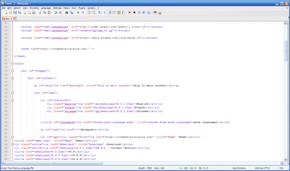Click the Dos\Windows status bar field
Viewport: 290px width, 171px height.
pos(239,168)
